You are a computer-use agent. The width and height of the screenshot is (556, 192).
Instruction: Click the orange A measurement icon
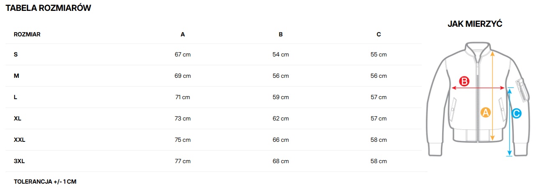[485, 112]
